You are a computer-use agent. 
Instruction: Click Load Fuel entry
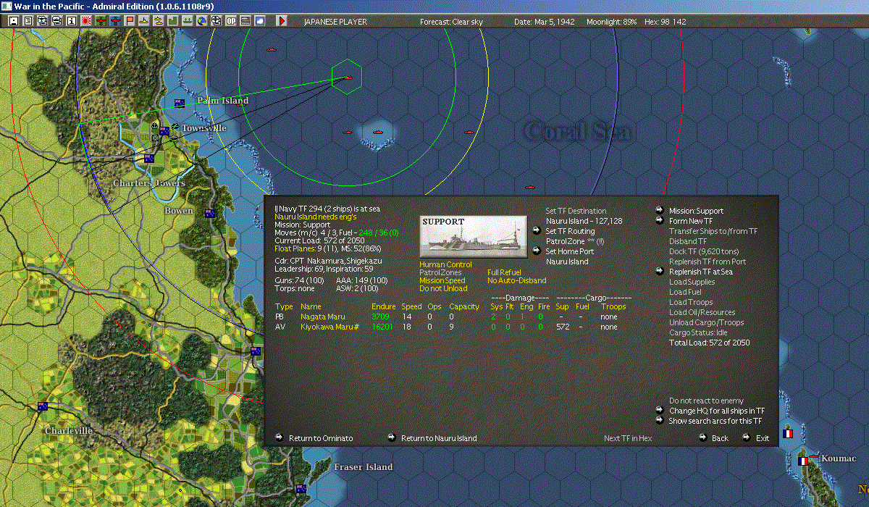(x=685, y=293)
